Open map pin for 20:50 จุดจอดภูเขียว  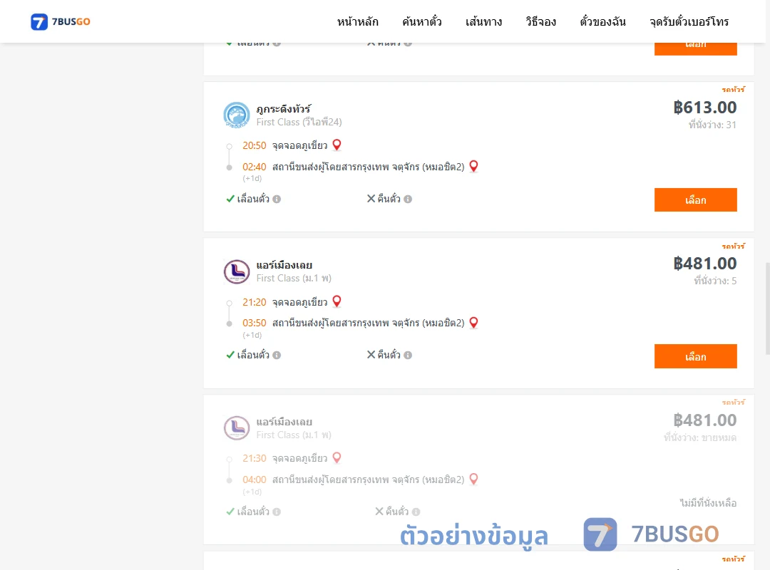(337, 145)
